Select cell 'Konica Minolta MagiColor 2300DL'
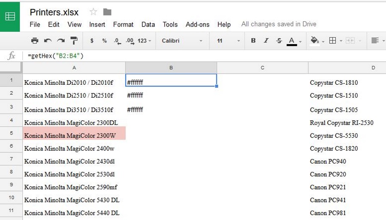This screenshot has height=220, width=386. tap(74, 121)
